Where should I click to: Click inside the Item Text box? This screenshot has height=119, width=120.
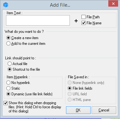tap(38, 20)
